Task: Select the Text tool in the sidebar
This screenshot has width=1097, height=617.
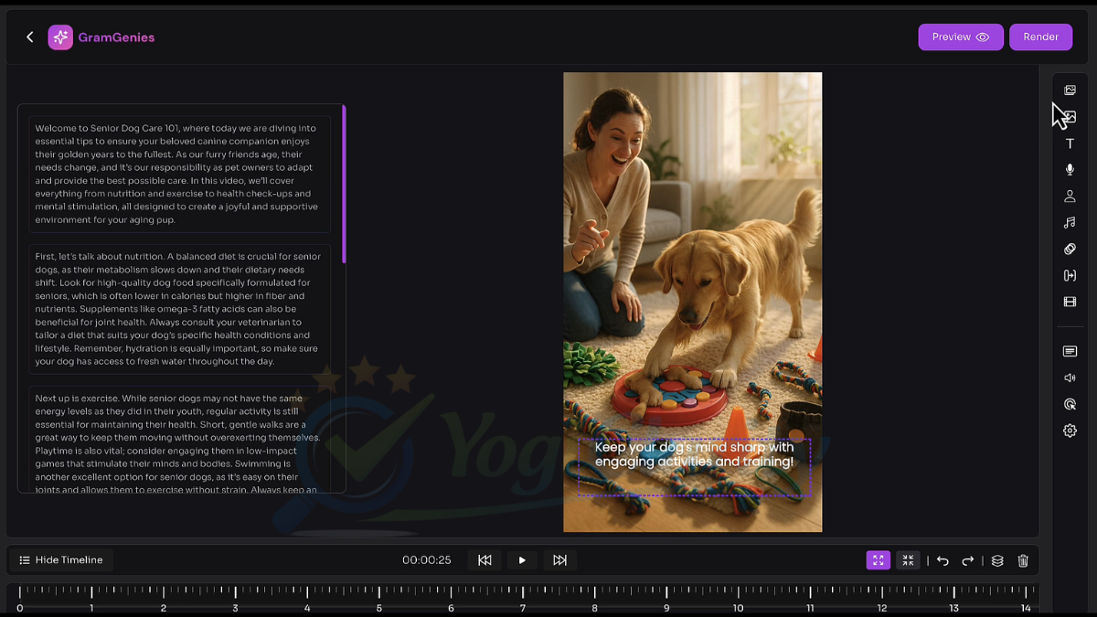Action: pyautogui.click(x=1070, y=144)
